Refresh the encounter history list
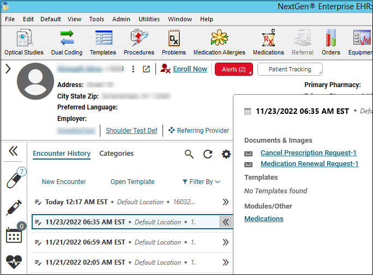 coord(208,154)
